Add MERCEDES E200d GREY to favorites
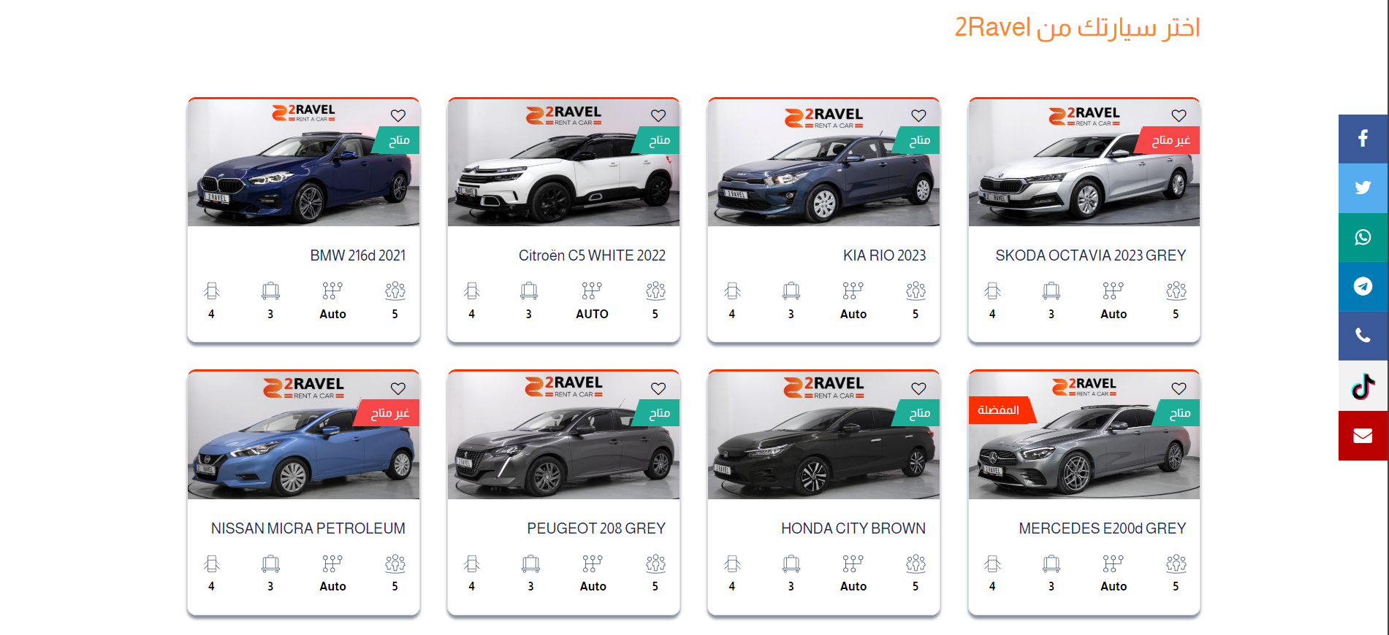The image size is (1389, 635). 1179,388
